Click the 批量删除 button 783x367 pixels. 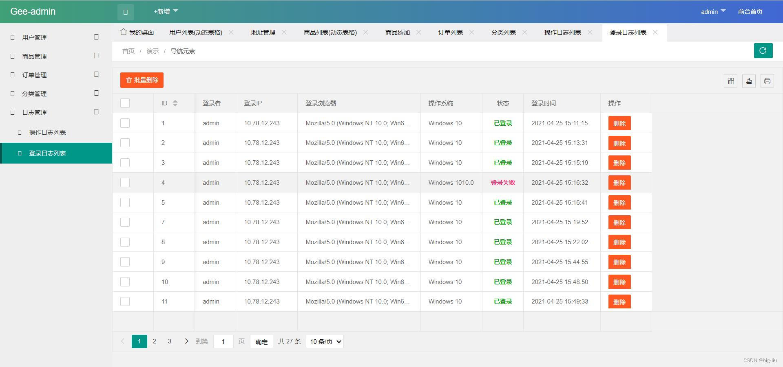point(142,80)
